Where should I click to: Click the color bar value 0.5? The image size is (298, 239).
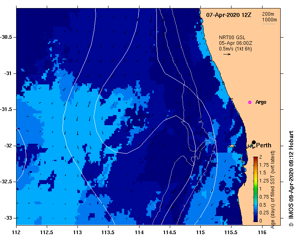(263, 205)
